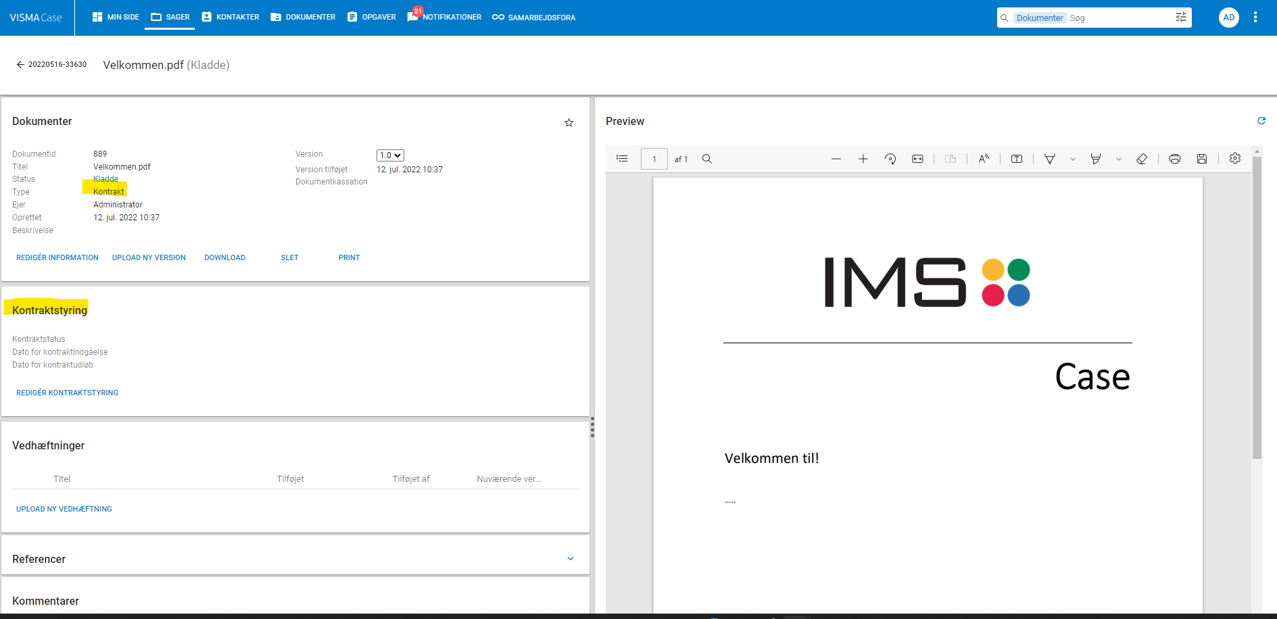This screenshot has height=619, width=1277.
Task: Open the table of contents in preview toolbar
Action: [622, 159]
